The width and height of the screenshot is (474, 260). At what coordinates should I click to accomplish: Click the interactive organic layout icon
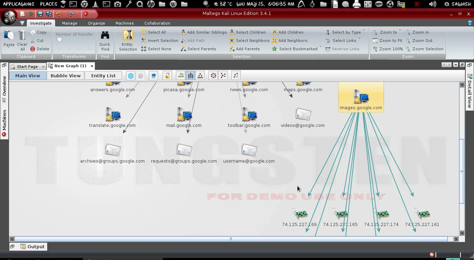[x=236, y=76]
